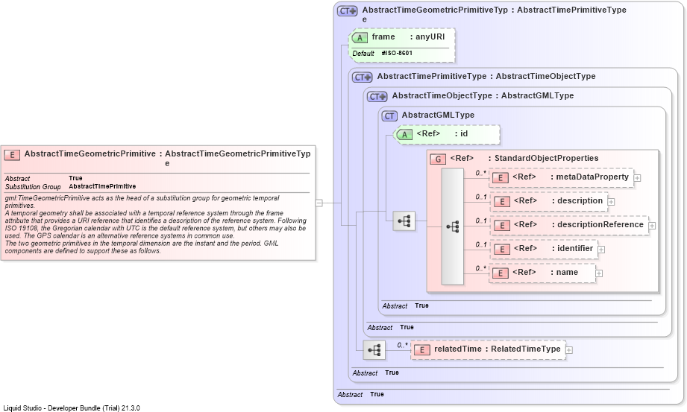
Task: Select 'AbstractTimeObjectType : AbstractGMLType' title
Action: pyautogui.click(x=483, y=95)
